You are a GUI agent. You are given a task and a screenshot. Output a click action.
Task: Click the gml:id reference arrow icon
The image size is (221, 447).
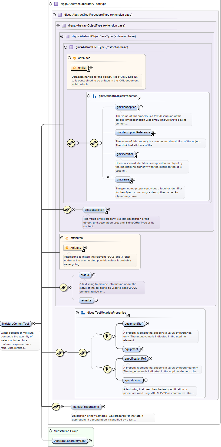(x=88, y=70)
